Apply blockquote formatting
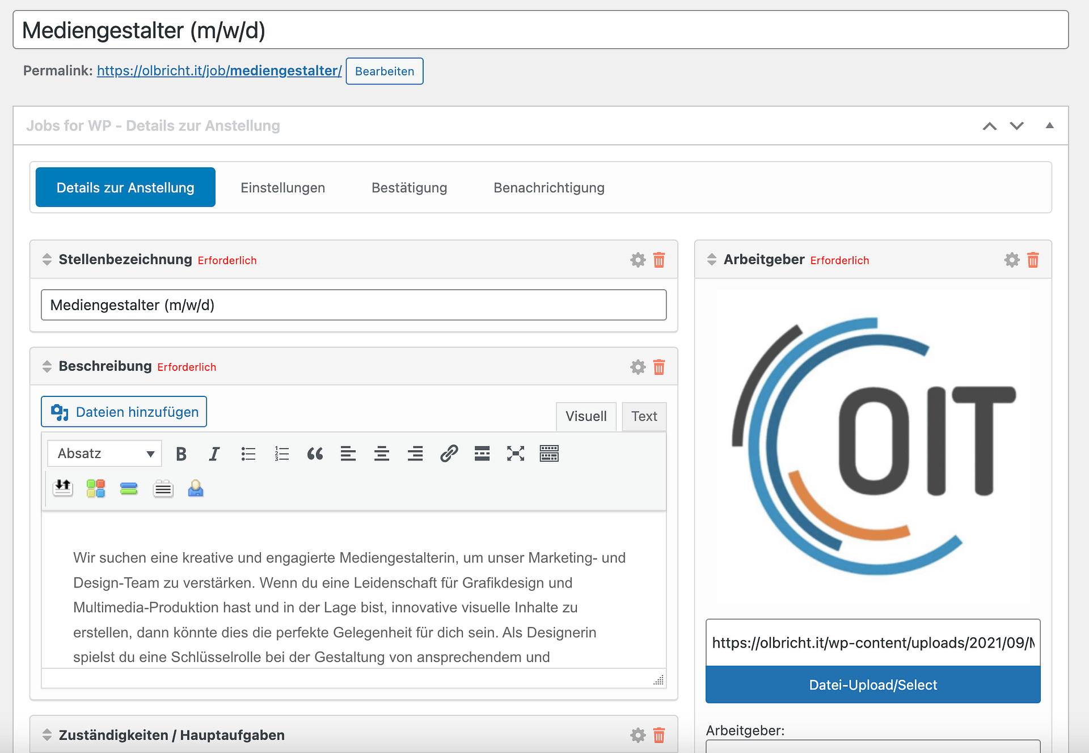This screenshot has width=1089, height=753. pos(315,454)
